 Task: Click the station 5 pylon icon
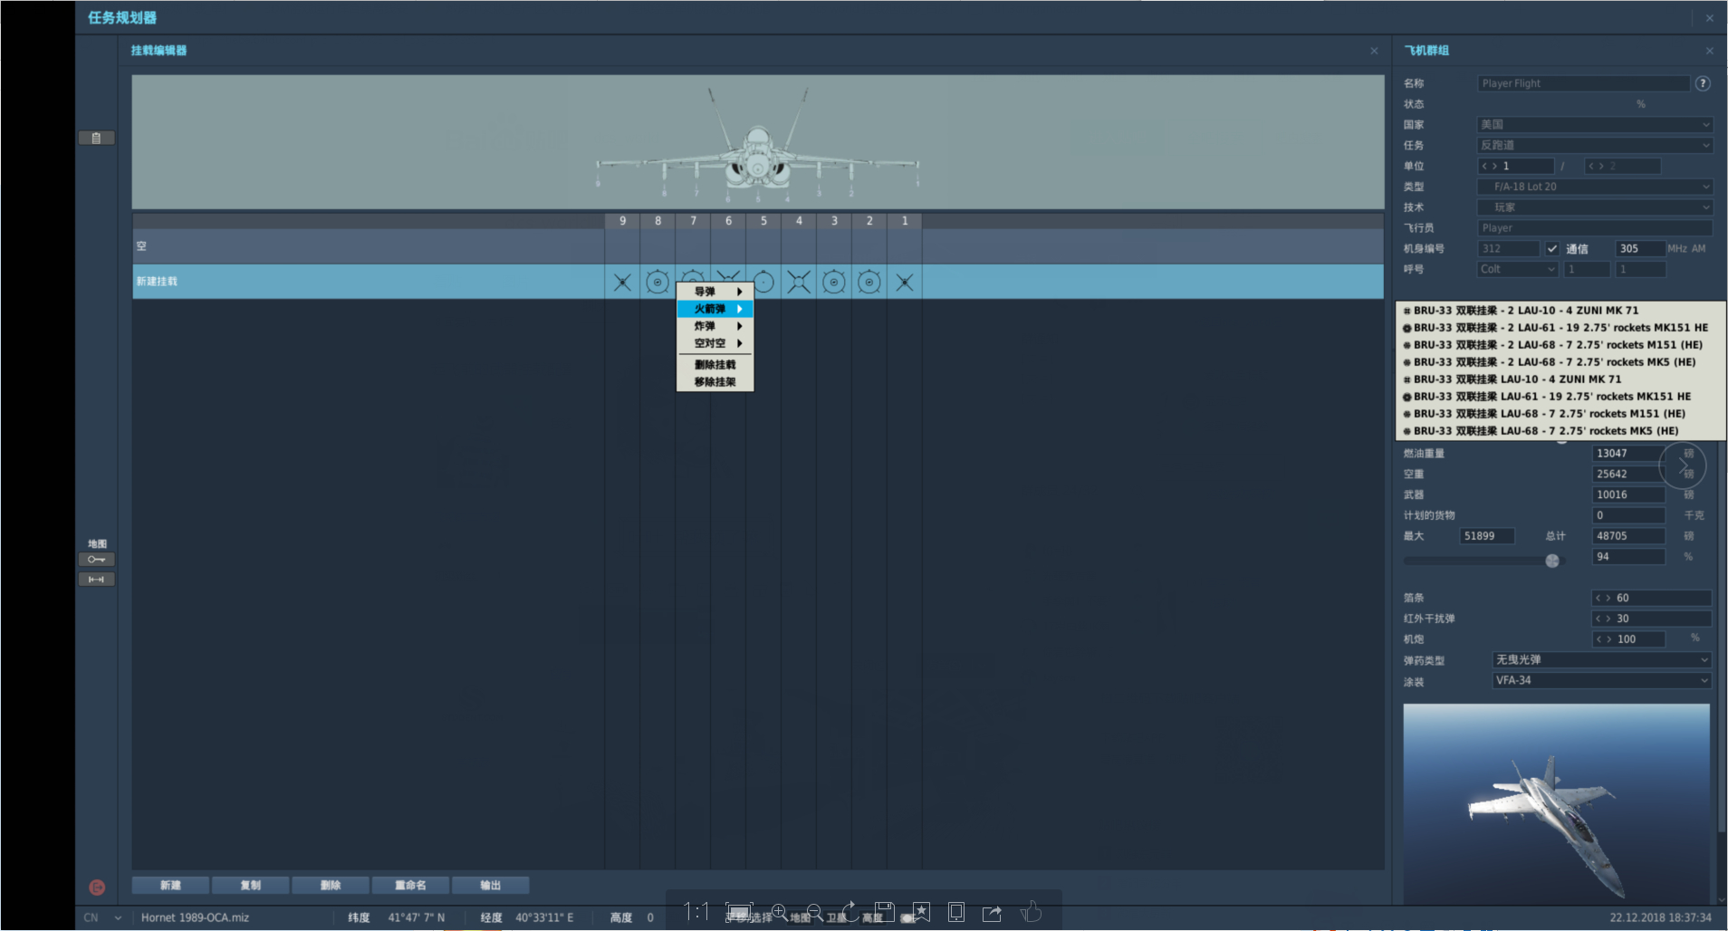coord(763,283)
